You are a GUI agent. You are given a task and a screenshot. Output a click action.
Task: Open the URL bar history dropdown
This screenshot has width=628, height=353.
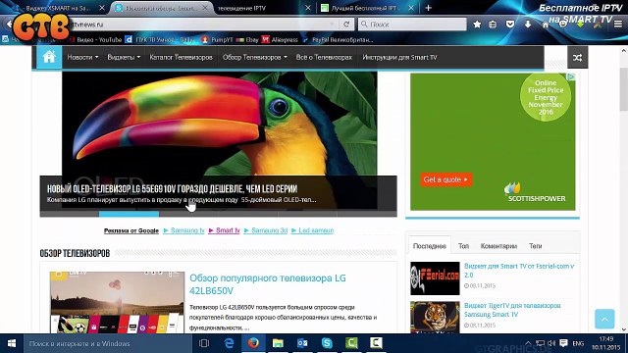[x=332, y=25]
